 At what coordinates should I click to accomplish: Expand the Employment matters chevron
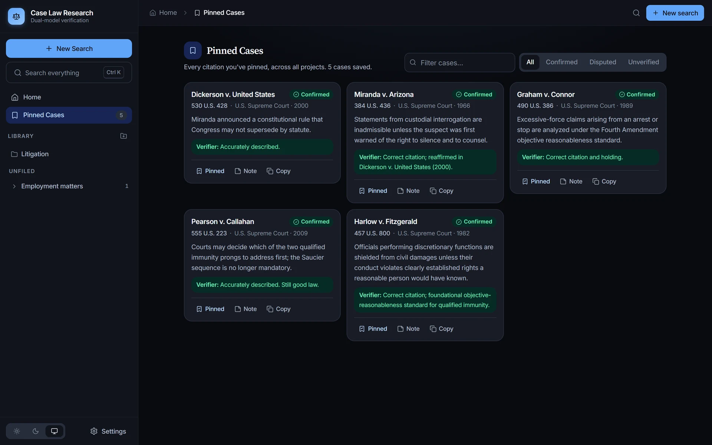(x=14, y=186)
